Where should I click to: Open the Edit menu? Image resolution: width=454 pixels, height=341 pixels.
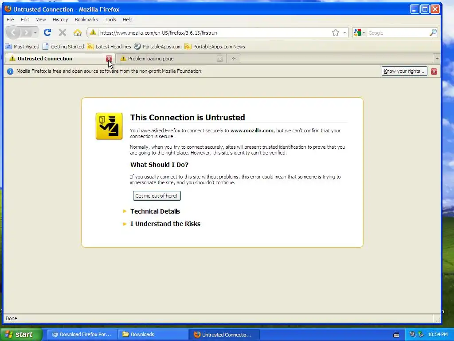tap(25, 20)
